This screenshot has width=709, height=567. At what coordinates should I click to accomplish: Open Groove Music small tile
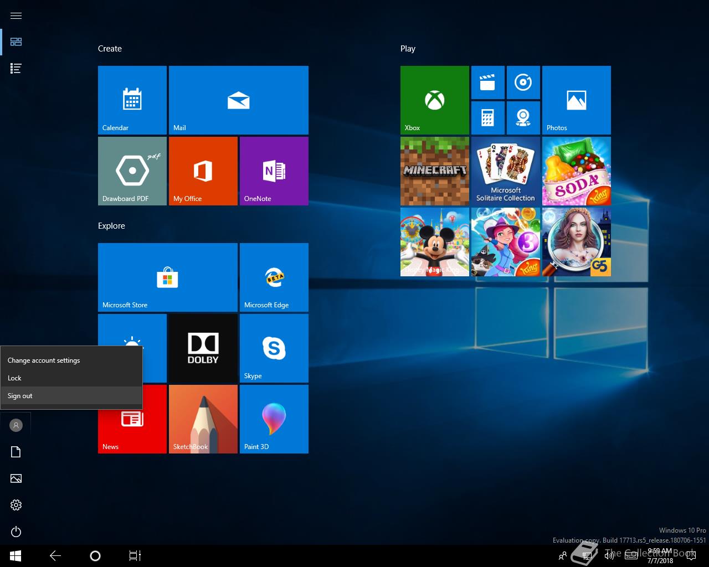tap(523, 83)
